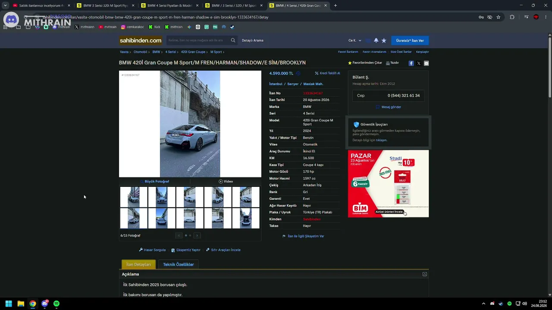
Task: Switch to 'BMW / 3 Serisi / 320i / M Sport' tab
Action: tap(233, 6)
